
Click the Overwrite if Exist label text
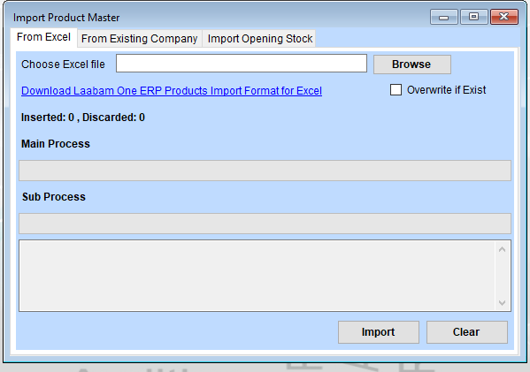pyautogui.click(x=446, y=90)
